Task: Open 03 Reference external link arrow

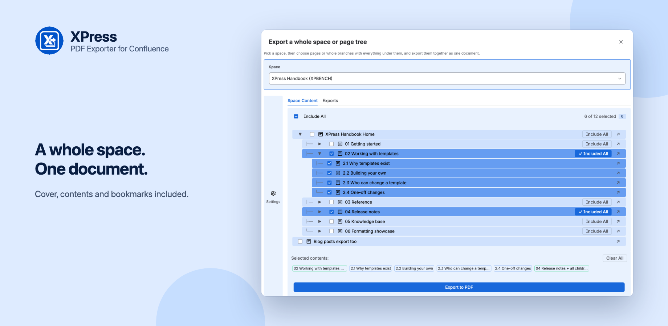Action: pos(618,202)
